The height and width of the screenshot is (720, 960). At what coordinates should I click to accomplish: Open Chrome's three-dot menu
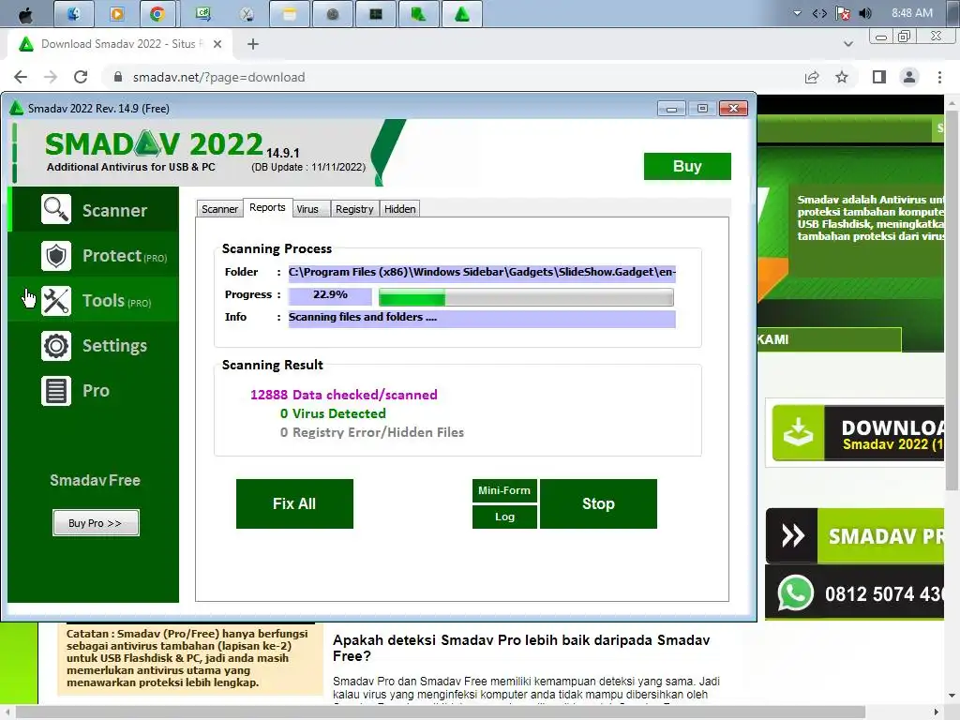point(939,77)
